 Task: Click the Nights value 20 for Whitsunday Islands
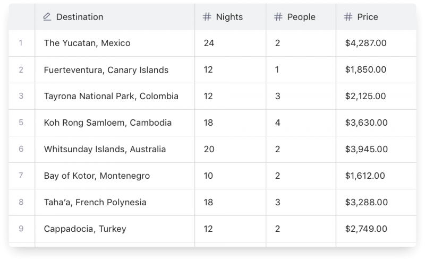click(209, 149)
